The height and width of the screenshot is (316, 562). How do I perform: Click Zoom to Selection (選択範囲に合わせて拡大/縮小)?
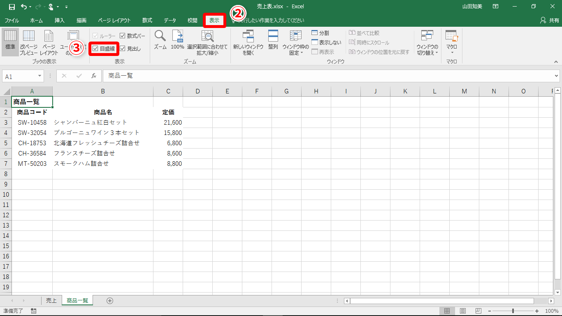207,43
